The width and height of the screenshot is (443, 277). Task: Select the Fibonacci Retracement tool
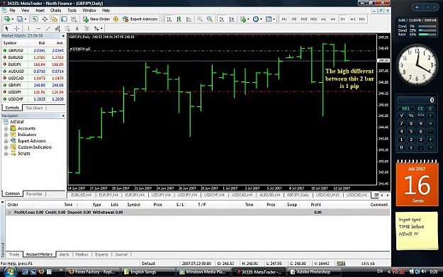tap(67, 28)
